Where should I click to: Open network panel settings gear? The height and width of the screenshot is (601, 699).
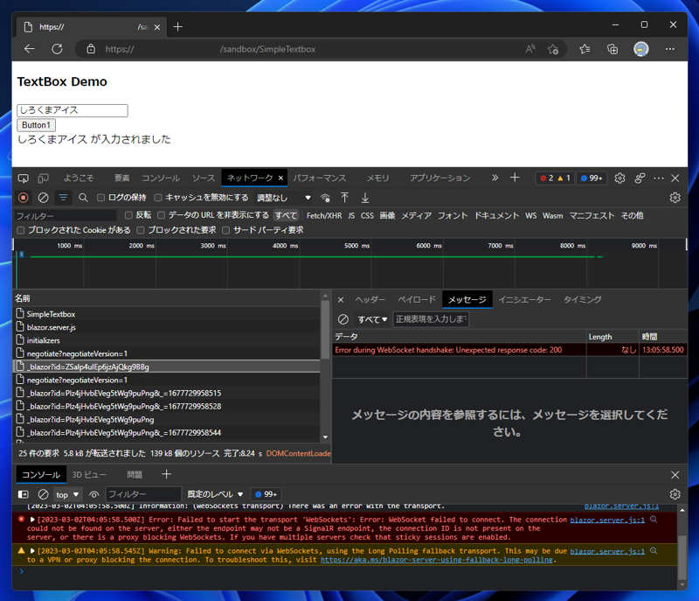pyautogui.click(x=675, y=198)
